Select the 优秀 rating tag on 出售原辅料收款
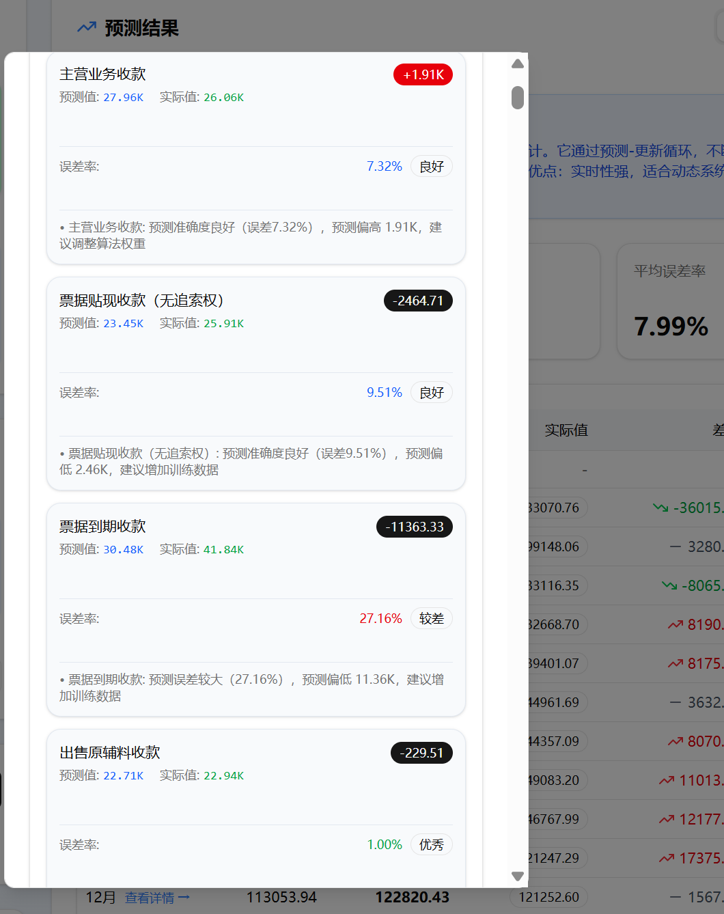The image size is (724, 914). pos(431,844)
